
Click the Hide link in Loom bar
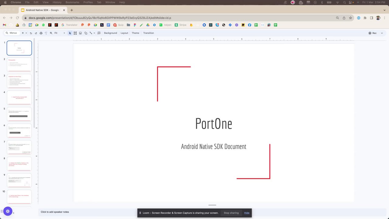coord(247,213)
